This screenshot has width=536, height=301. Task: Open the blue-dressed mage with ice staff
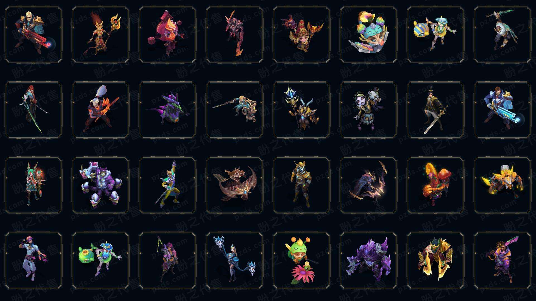[x=234, y=260]
